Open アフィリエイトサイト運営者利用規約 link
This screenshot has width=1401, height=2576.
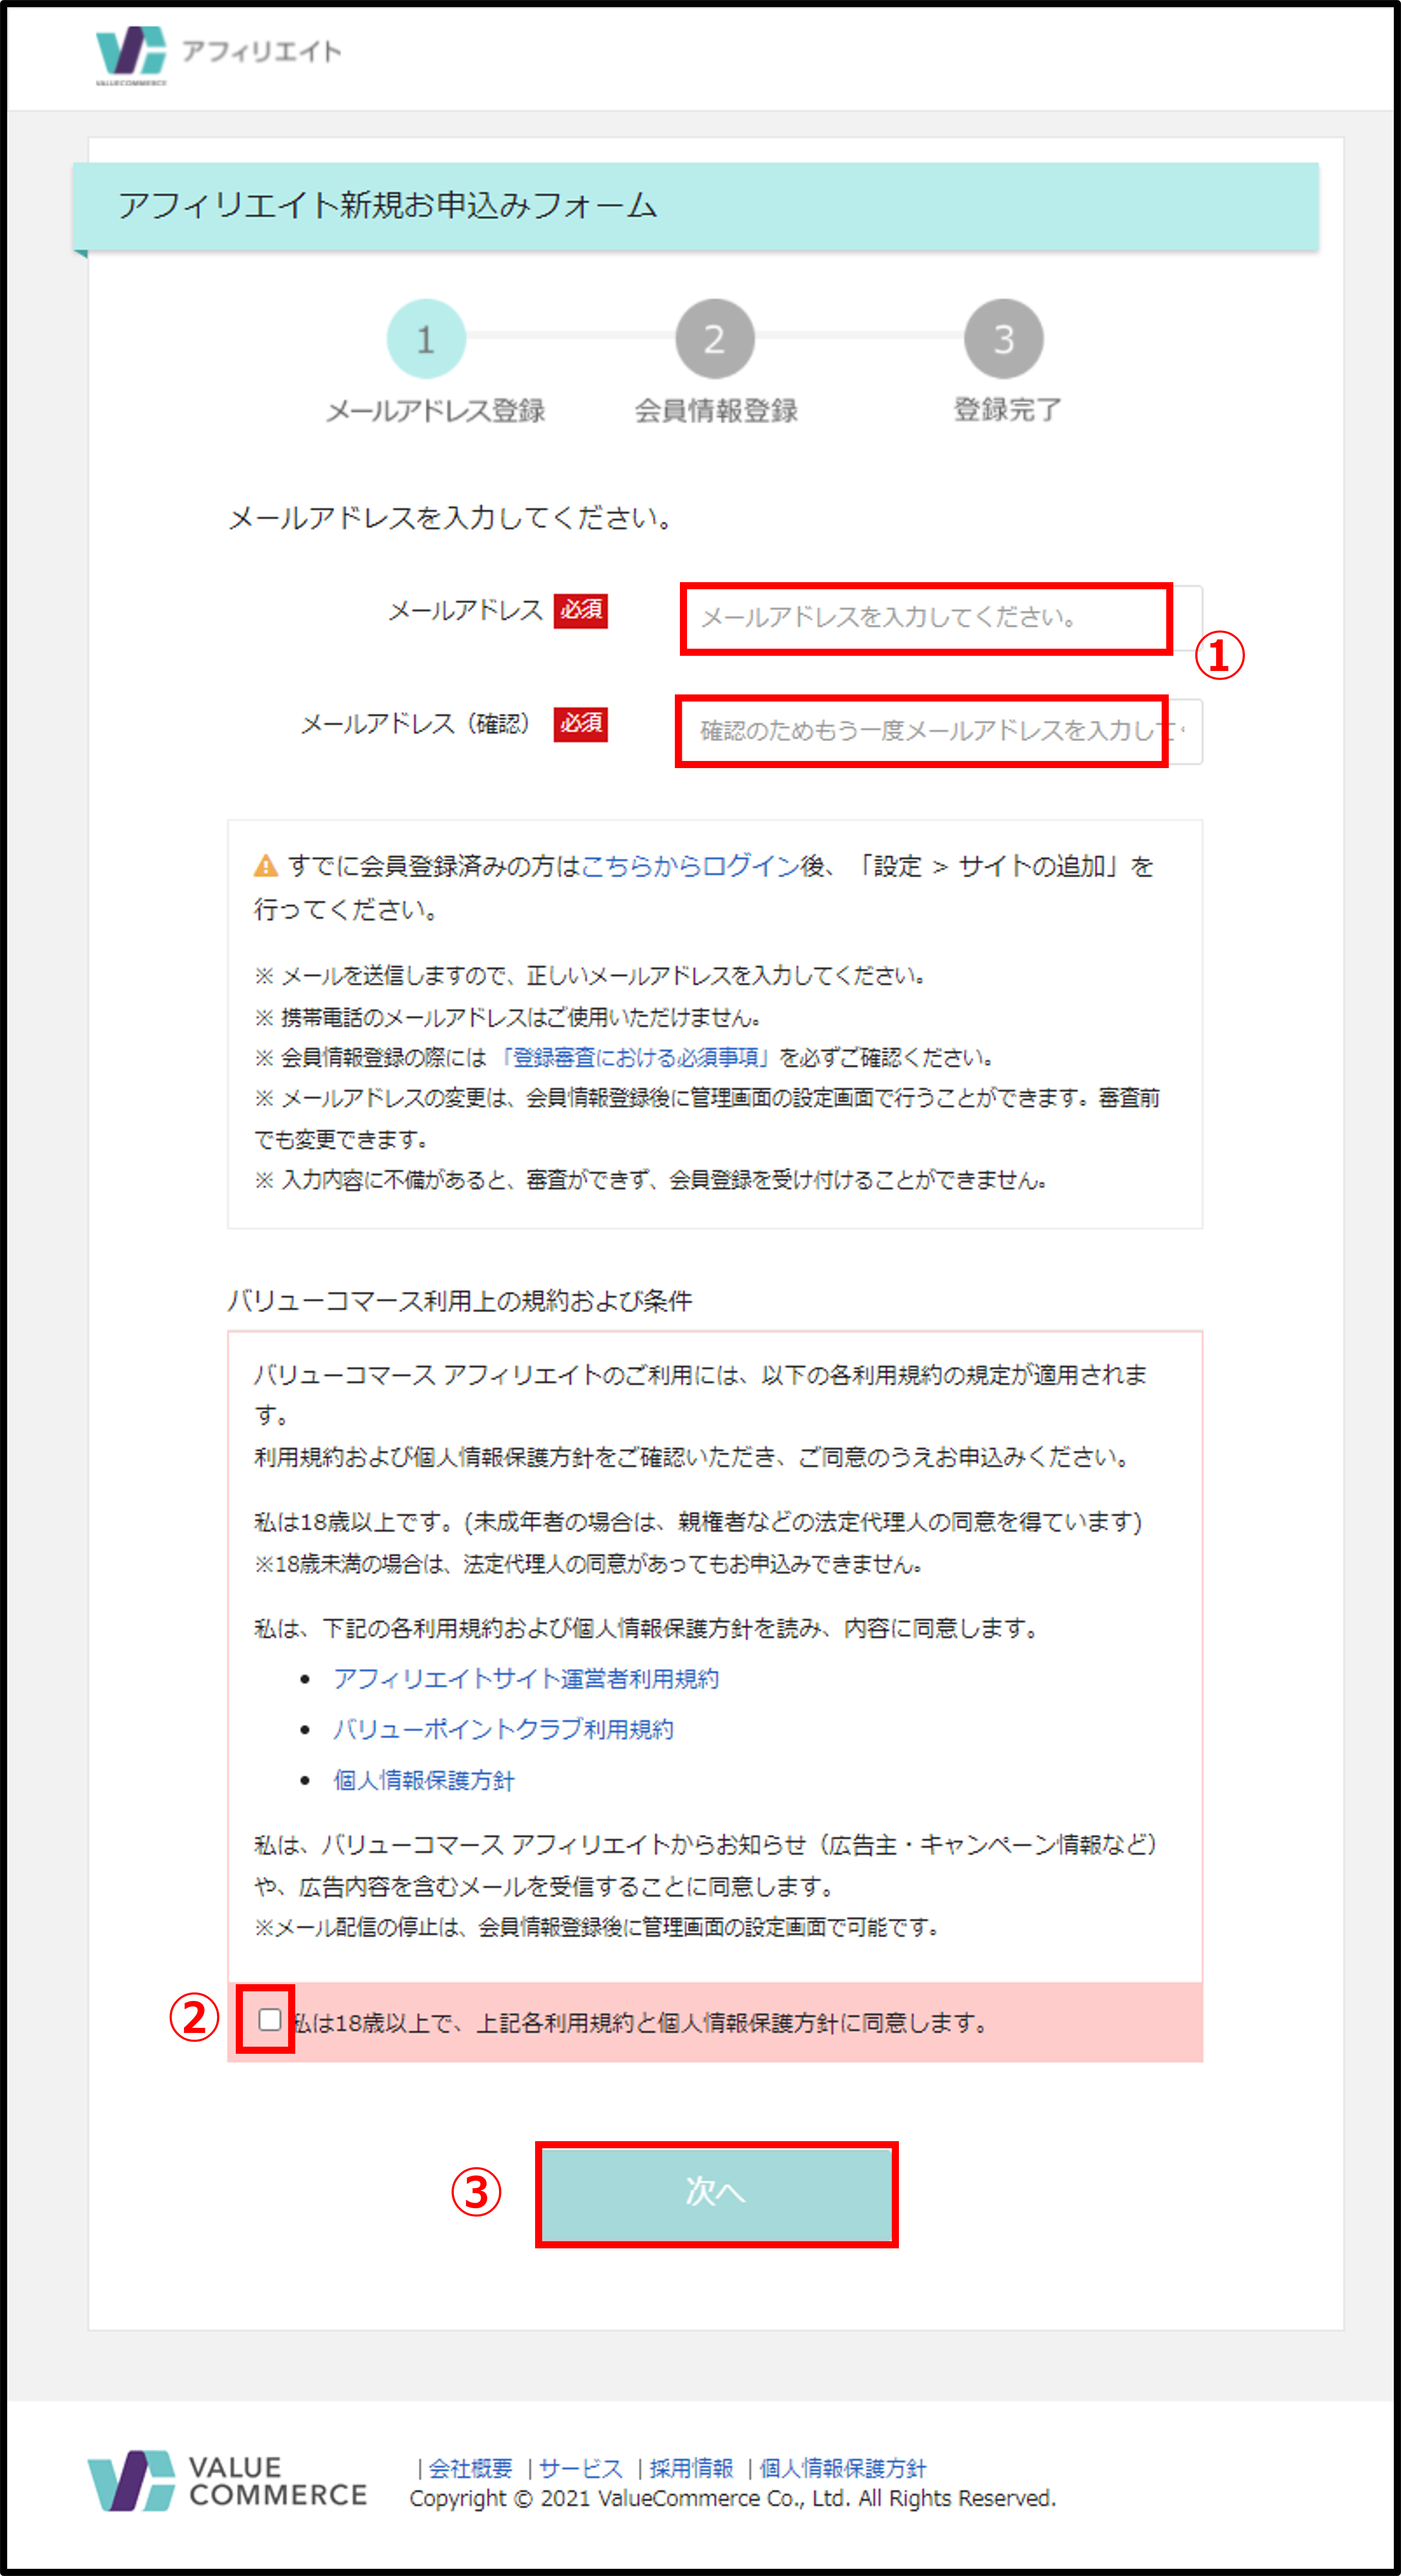point(526,1679)
